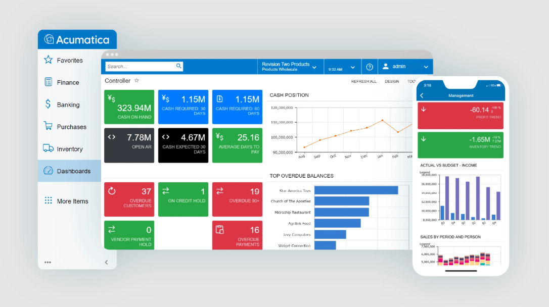Click the Dashboards gauge icon
Screen dimensions: 549x307
click(x=48, y=171)
